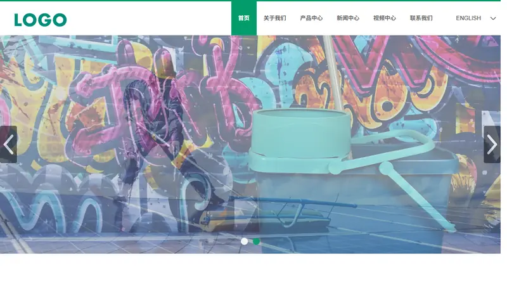507x303 pixels.
Task: Go to 关于我们 menu item
Action: [x=275, y=18]
